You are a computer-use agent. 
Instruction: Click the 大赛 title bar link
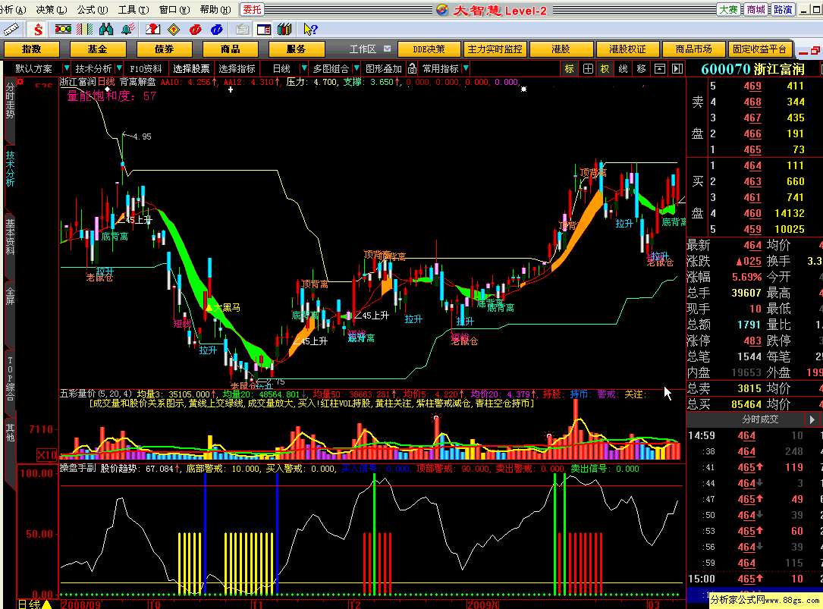point(728,9)
